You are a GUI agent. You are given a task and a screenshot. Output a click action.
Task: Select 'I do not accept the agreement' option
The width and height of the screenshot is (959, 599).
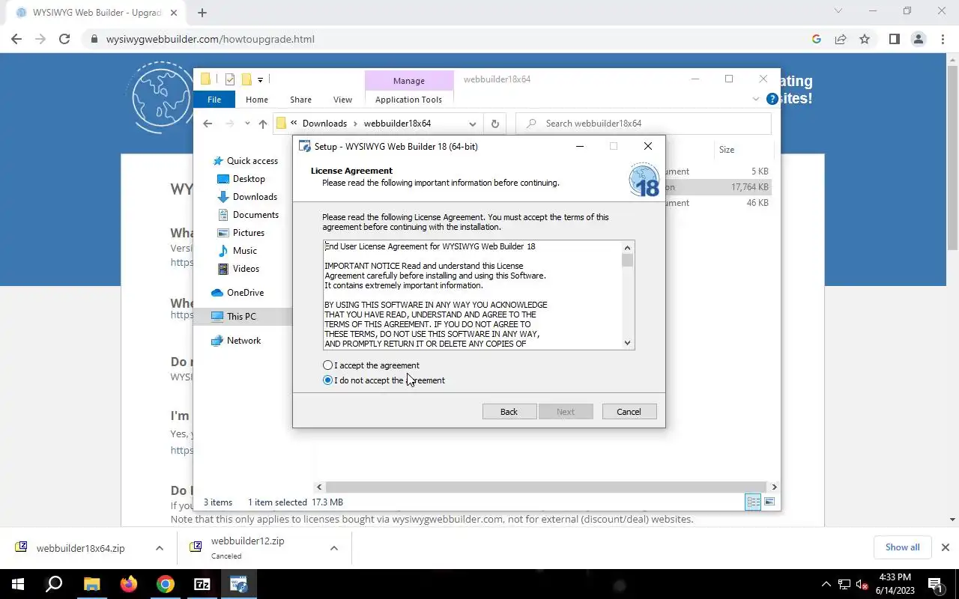(x=327, y=380)
